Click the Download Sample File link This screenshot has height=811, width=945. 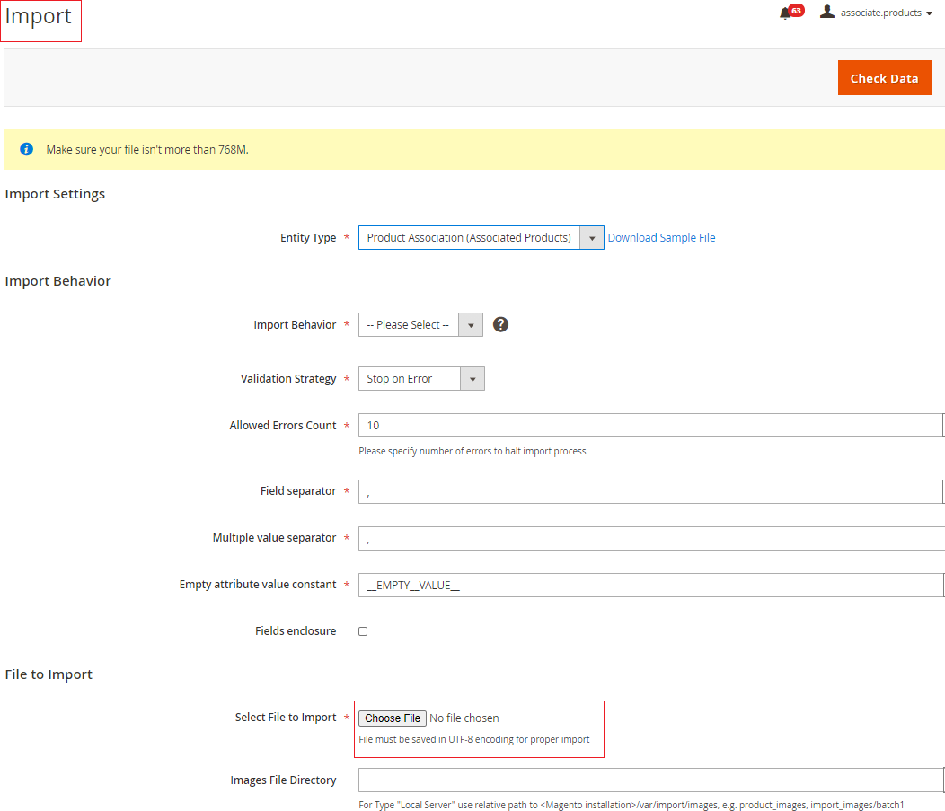click(661, 238)
